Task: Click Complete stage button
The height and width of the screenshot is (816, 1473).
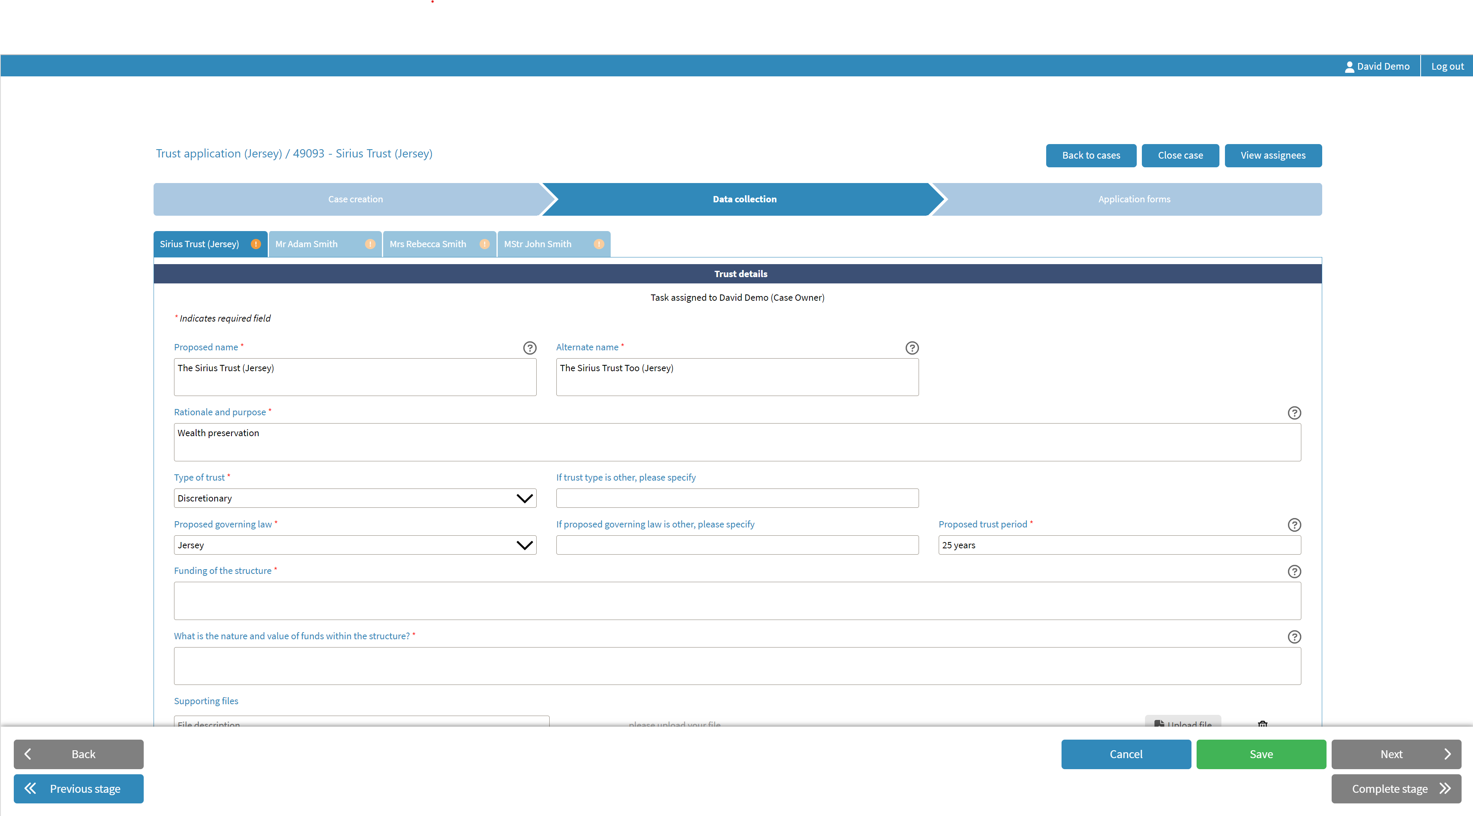Action: [x=1396, y=789]
